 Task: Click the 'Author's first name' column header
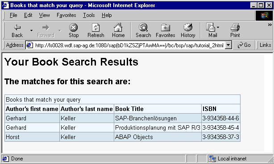32,109
